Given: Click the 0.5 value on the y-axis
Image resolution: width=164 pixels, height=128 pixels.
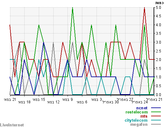Looking at the screenshot, I should click(158, 86).
